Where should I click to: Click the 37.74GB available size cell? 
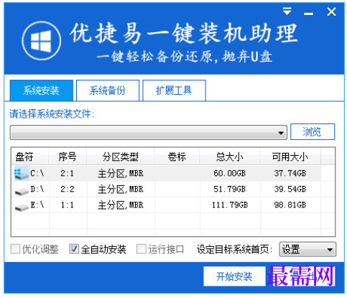click(x=290, y=173)
